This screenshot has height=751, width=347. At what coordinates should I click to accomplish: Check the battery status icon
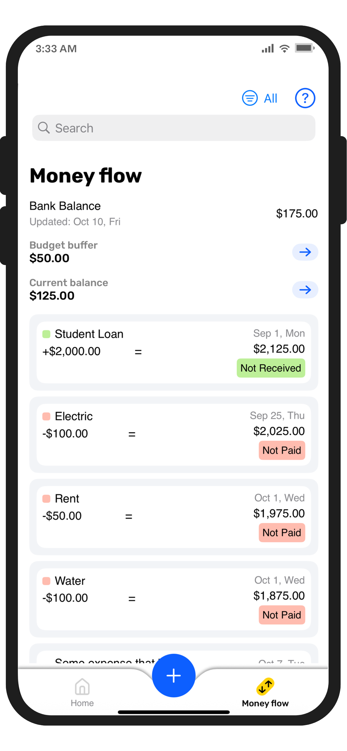point(304,48)
